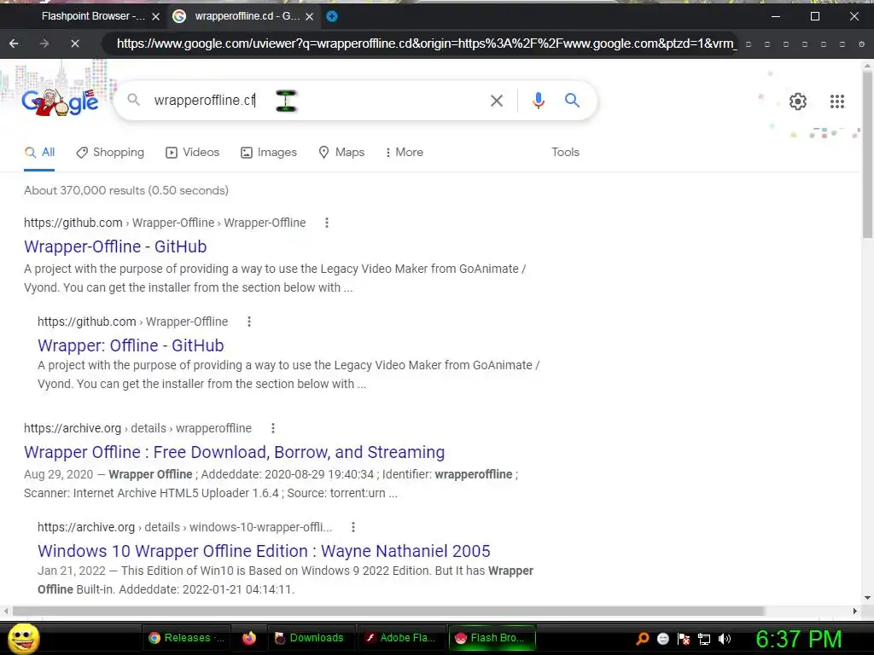Select the Flash Browser taskbar item
The image size is (874, 655).
pos(492,638)
